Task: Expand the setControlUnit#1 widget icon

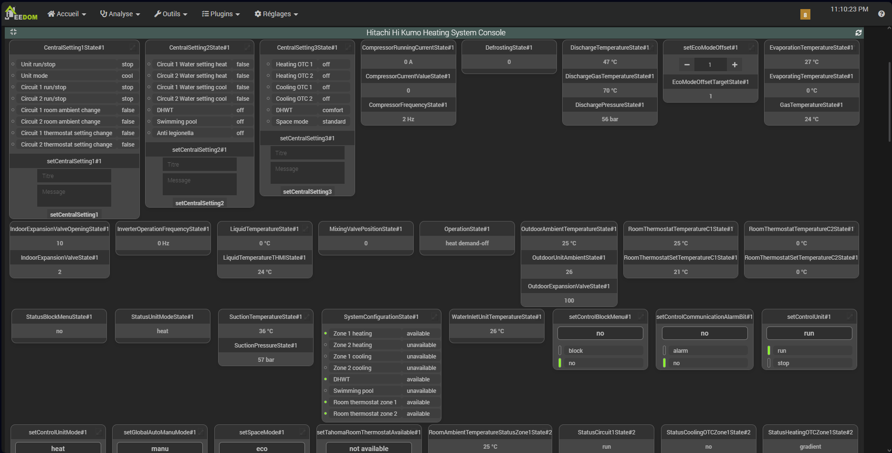Action: tap(850, 316)
